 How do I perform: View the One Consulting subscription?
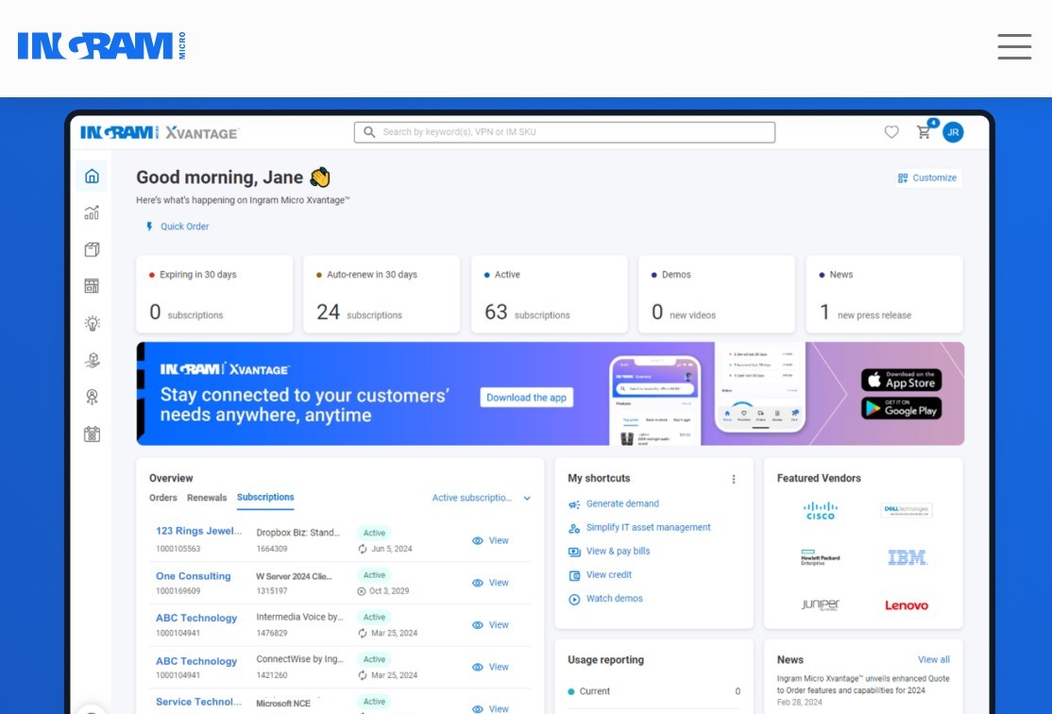pyautogui.click(x=490, y=583)
